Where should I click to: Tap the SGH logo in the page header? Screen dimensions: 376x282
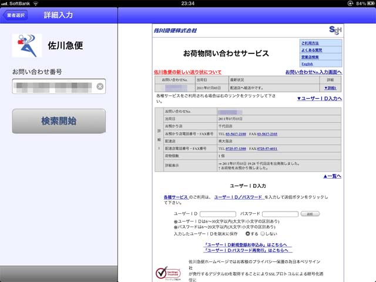point(335,31)
